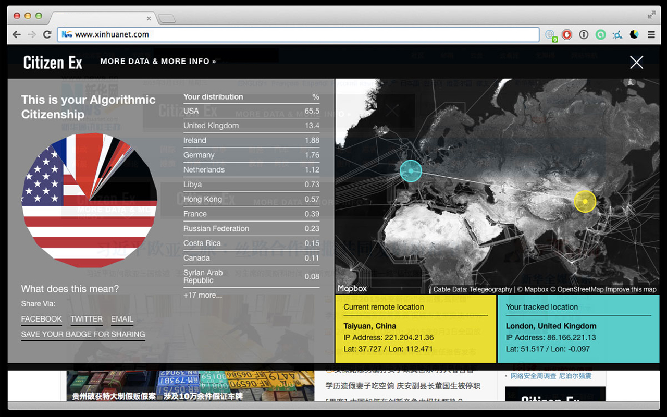Click the yellow Taiyuan marker on the map
Image resolution: width=667 pixels, height=417 pixels.
click(585, 201)
